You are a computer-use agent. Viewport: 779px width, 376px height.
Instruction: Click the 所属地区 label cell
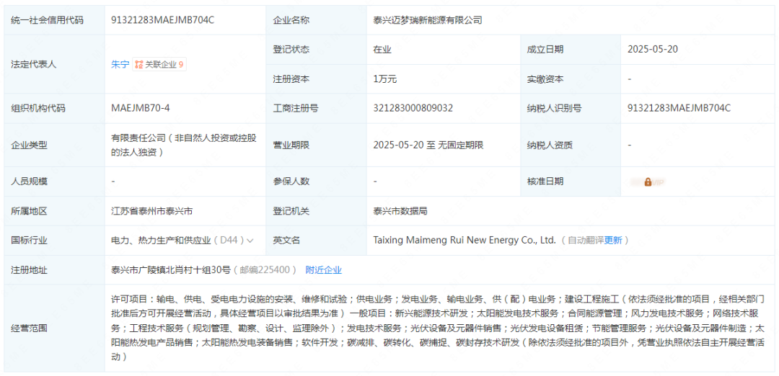pos(55,211)
